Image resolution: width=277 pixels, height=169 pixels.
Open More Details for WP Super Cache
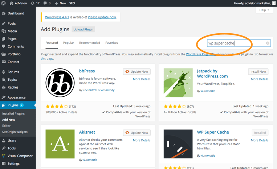pyautogui.click(x=260, y=140)
